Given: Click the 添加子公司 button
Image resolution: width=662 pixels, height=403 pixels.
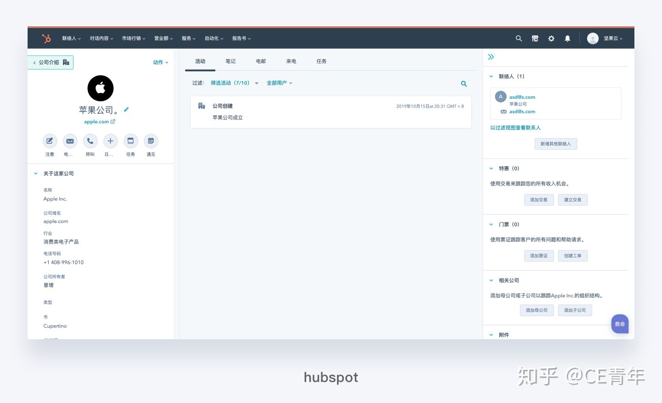Looking at the screenshot, I should click(x=575, y=310).
